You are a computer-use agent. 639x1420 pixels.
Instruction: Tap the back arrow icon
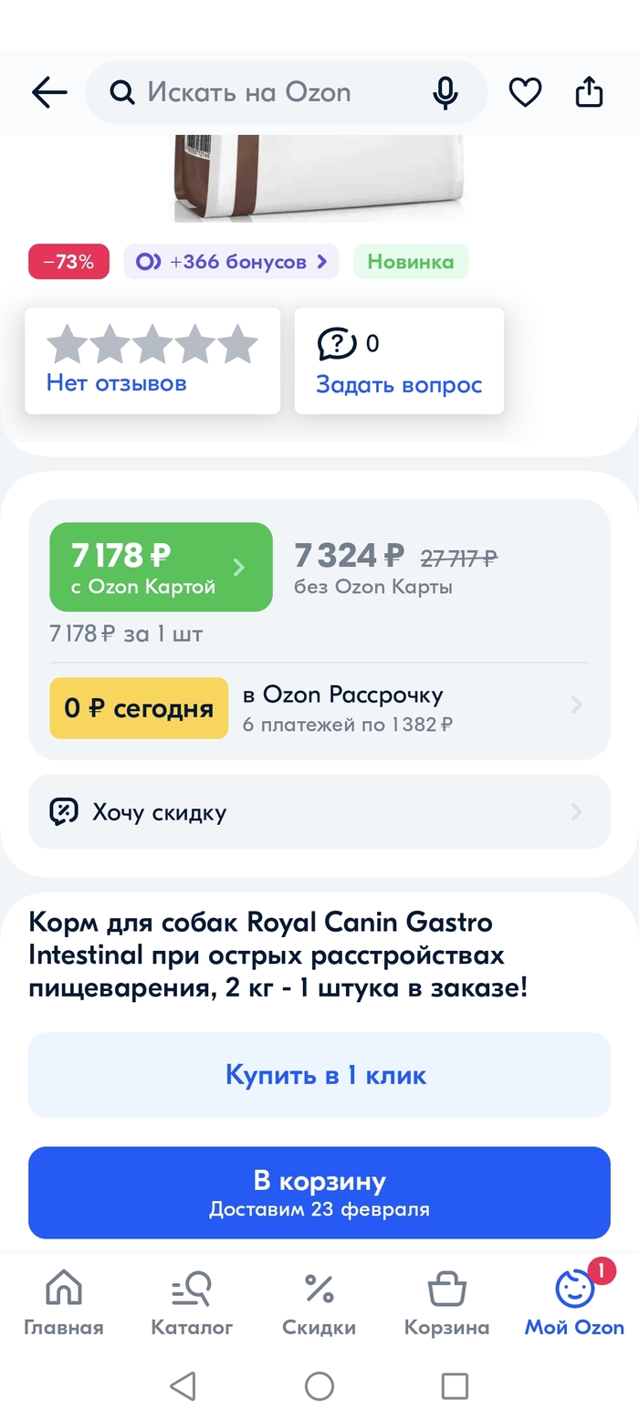49,92
